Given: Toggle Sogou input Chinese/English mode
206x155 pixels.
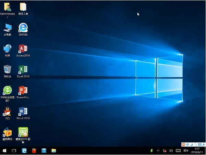Looking at the screenshot, I should [x=187, y=144].
